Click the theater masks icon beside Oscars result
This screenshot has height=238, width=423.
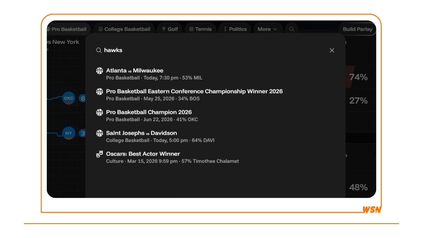[100, 154]
